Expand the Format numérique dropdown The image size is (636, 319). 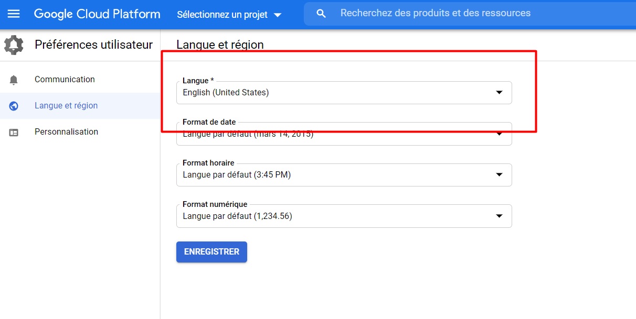(499, 216)
